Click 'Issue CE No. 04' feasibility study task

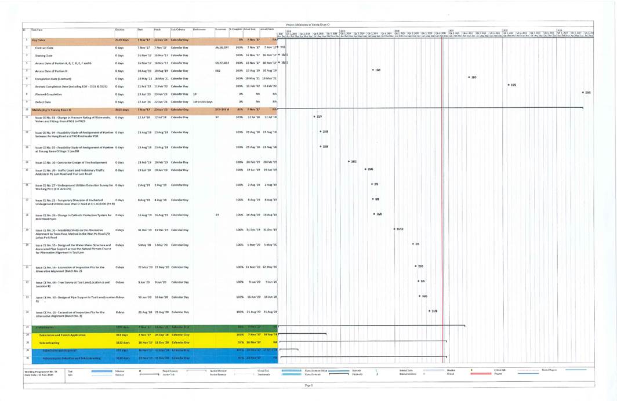[74, 134]
